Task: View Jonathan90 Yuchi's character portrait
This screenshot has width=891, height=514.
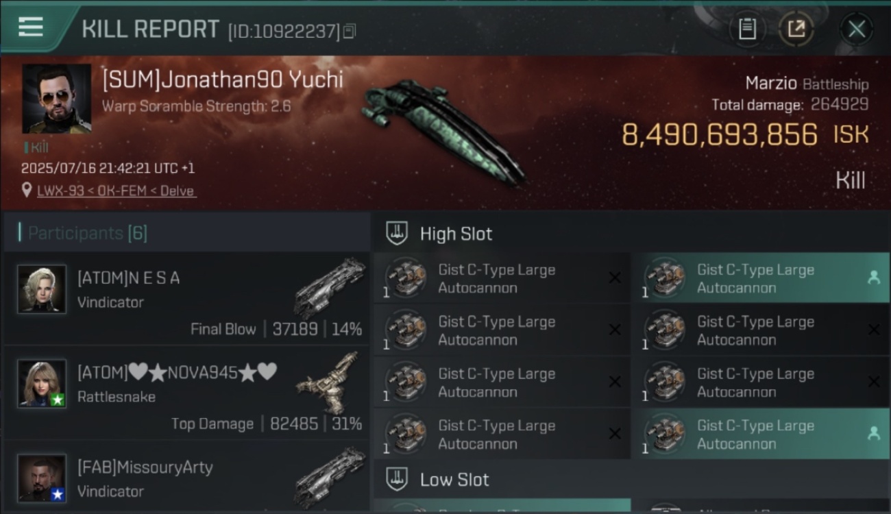Action: 56,99
